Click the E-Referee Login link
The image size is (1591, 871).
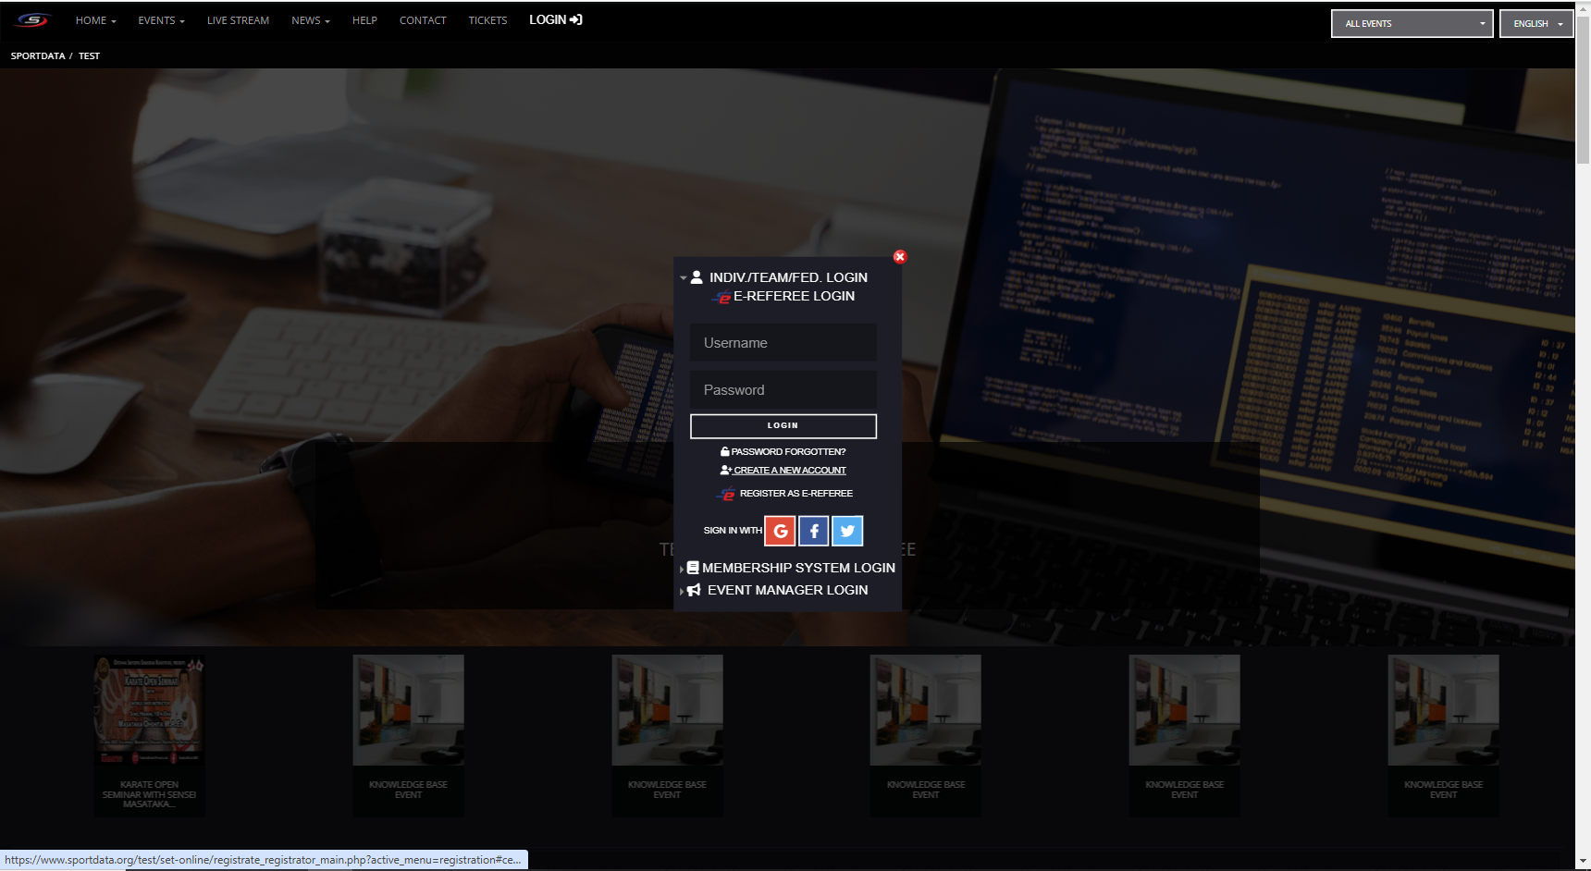(x=793, y=296)
